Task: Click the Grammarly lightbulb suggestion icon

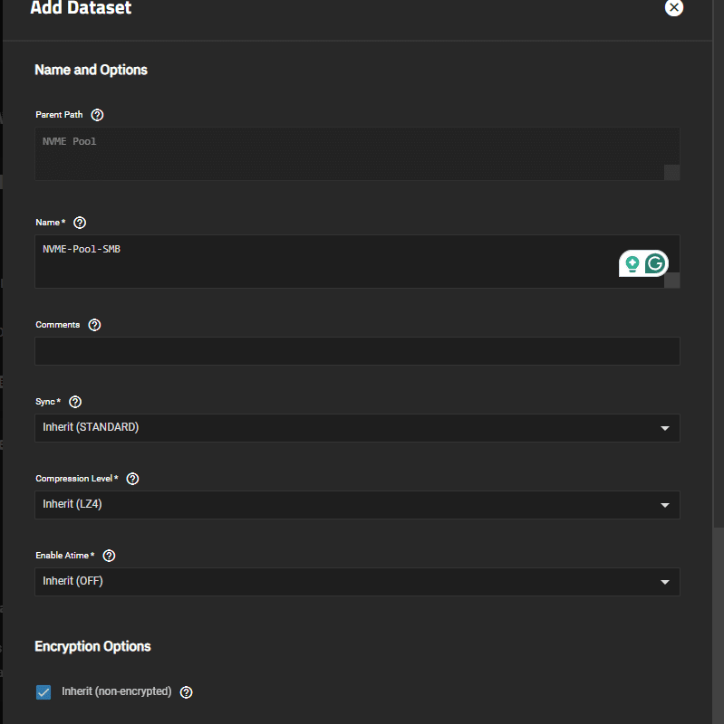Action: coord(632,263)
